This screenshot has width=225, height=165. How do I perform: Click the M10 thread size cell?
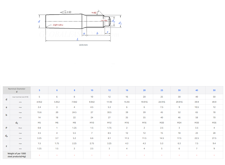(92, 123)
